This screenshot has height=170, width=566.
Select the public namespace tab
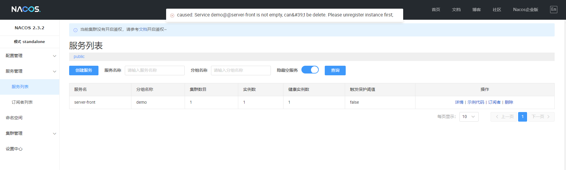tap(79, 57)
